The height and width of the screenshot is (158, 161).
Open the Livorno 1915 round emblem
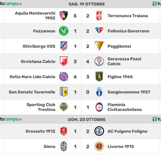99,146
